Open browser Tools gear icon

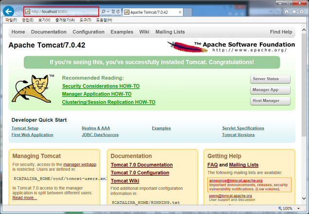point(302,12)
